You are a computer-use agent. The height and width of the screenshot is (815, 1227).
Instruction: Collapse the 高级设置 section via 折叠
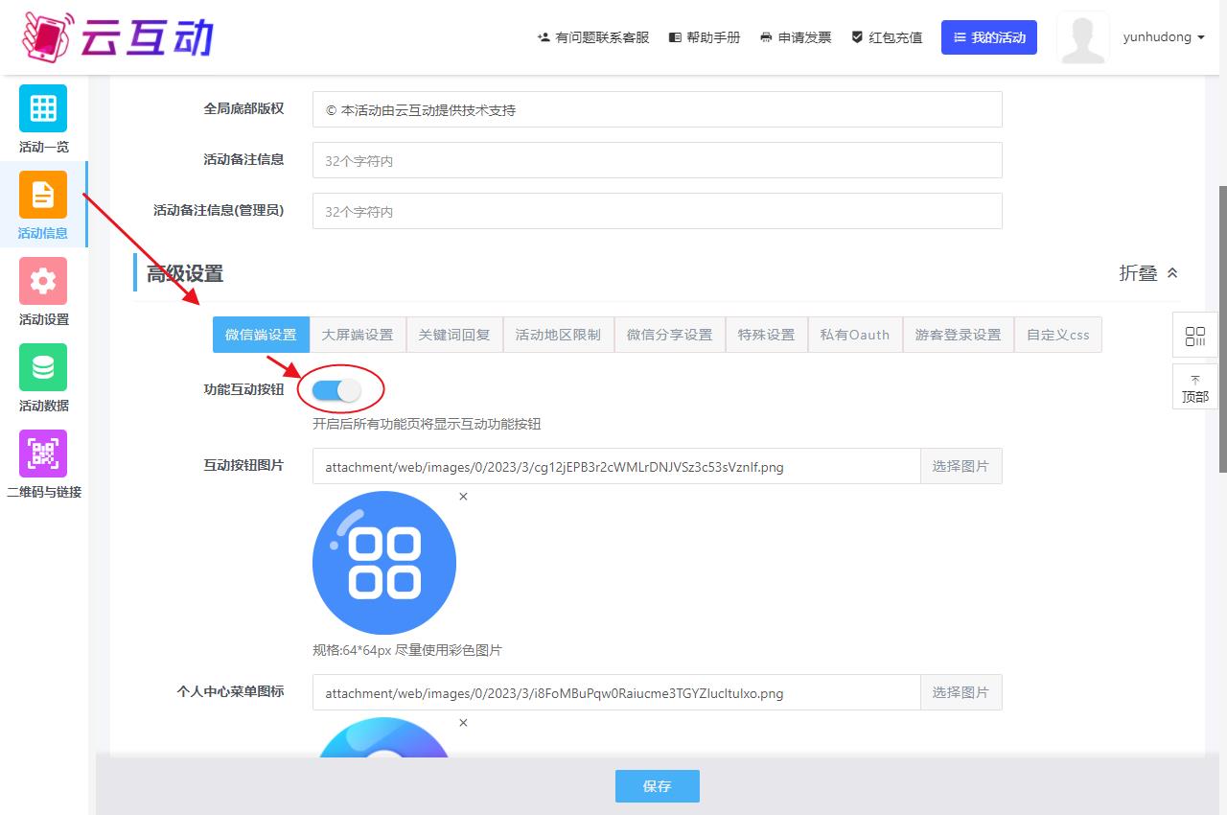tap(1148, 273)
